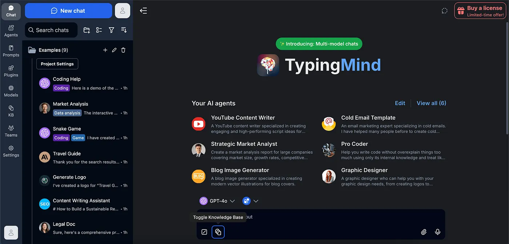This screenshot has width=509, height=244.
Task: Click the slash prompt library icon
Action: coord(204,232)
